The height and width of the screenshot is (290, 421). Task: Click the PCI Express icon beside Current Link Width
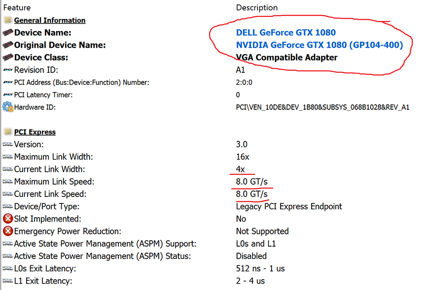click(x=7, y=169)
